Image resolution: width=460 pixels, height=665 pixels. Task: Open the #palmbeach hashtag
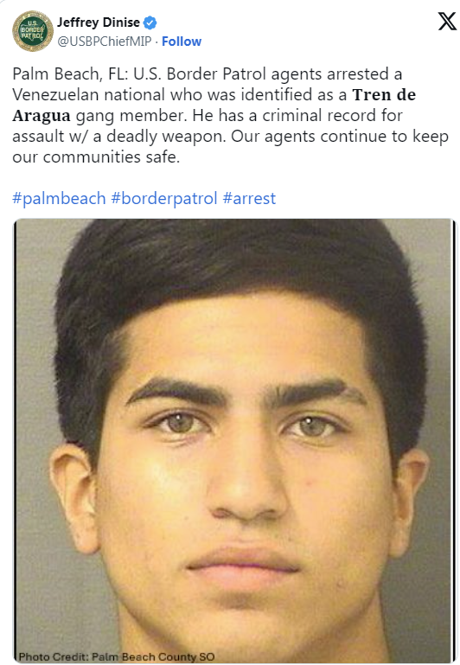[59, 199]
